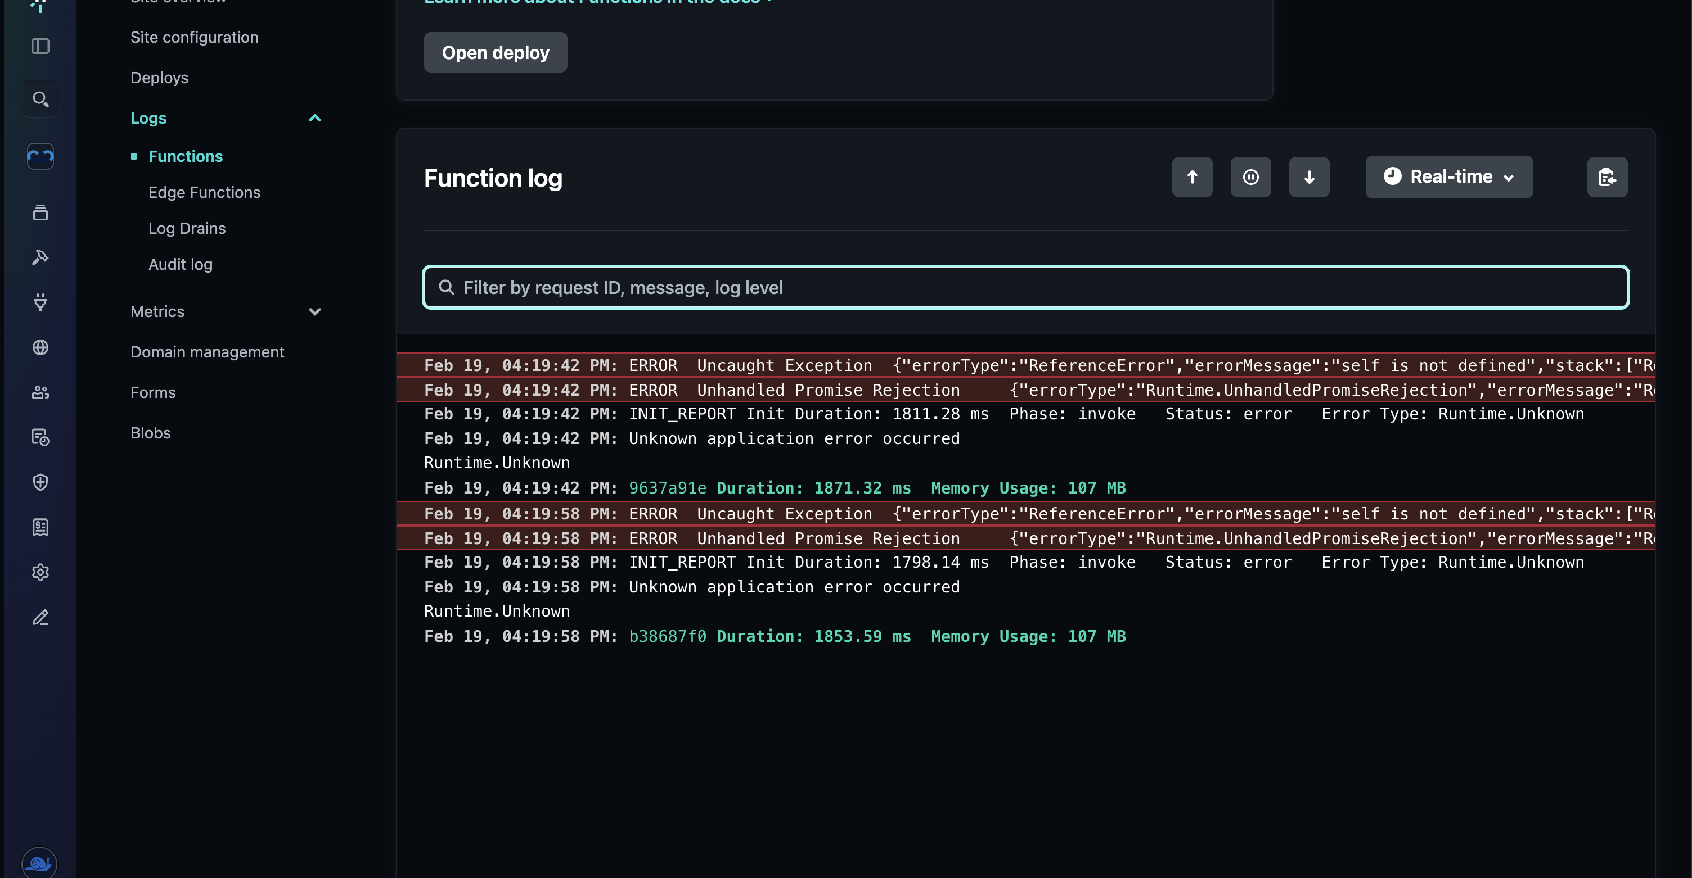Image resolution: width=1692 pixels, height=878 pixels.
Task: Open Log Drains
Action: click(187, 228)
